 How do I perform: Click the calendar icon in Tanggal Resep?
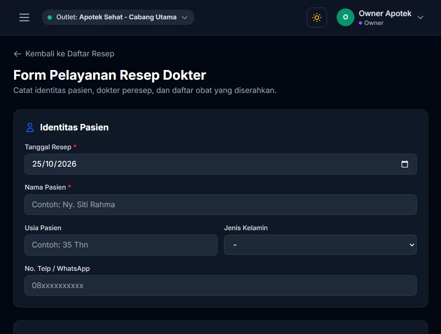coord(404,164)
